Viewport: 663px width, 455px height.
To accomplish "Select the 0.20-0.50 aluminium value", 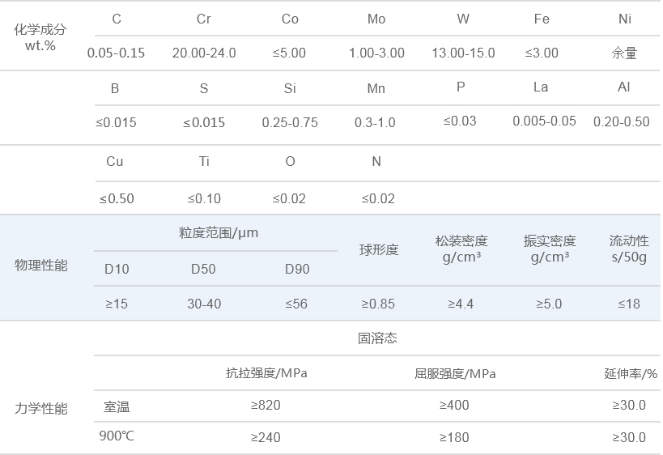I will [621, 122].
